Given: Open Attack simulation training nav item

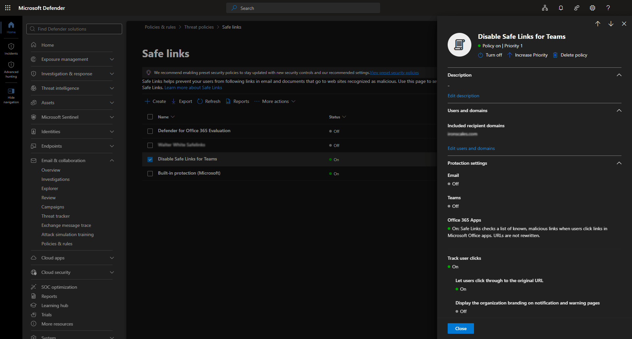Looking at the screenshot, I should point(67,234).
